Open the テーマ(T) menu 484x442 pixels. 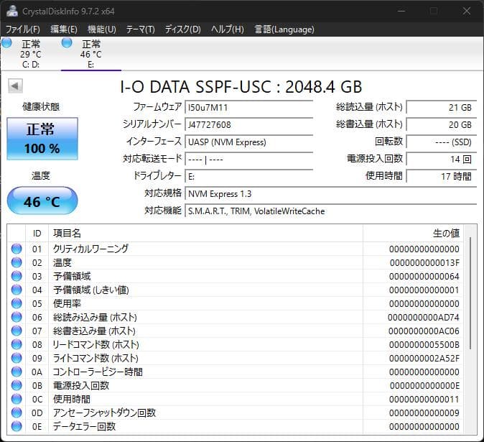tap(141, 29)
